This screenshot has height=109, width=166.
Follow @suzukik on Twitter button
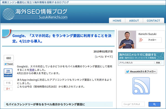click(x=141, y=72)
